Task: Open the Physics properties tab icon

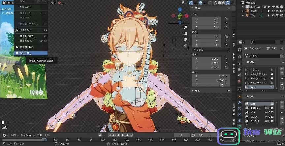Action: tap(239, 115)
